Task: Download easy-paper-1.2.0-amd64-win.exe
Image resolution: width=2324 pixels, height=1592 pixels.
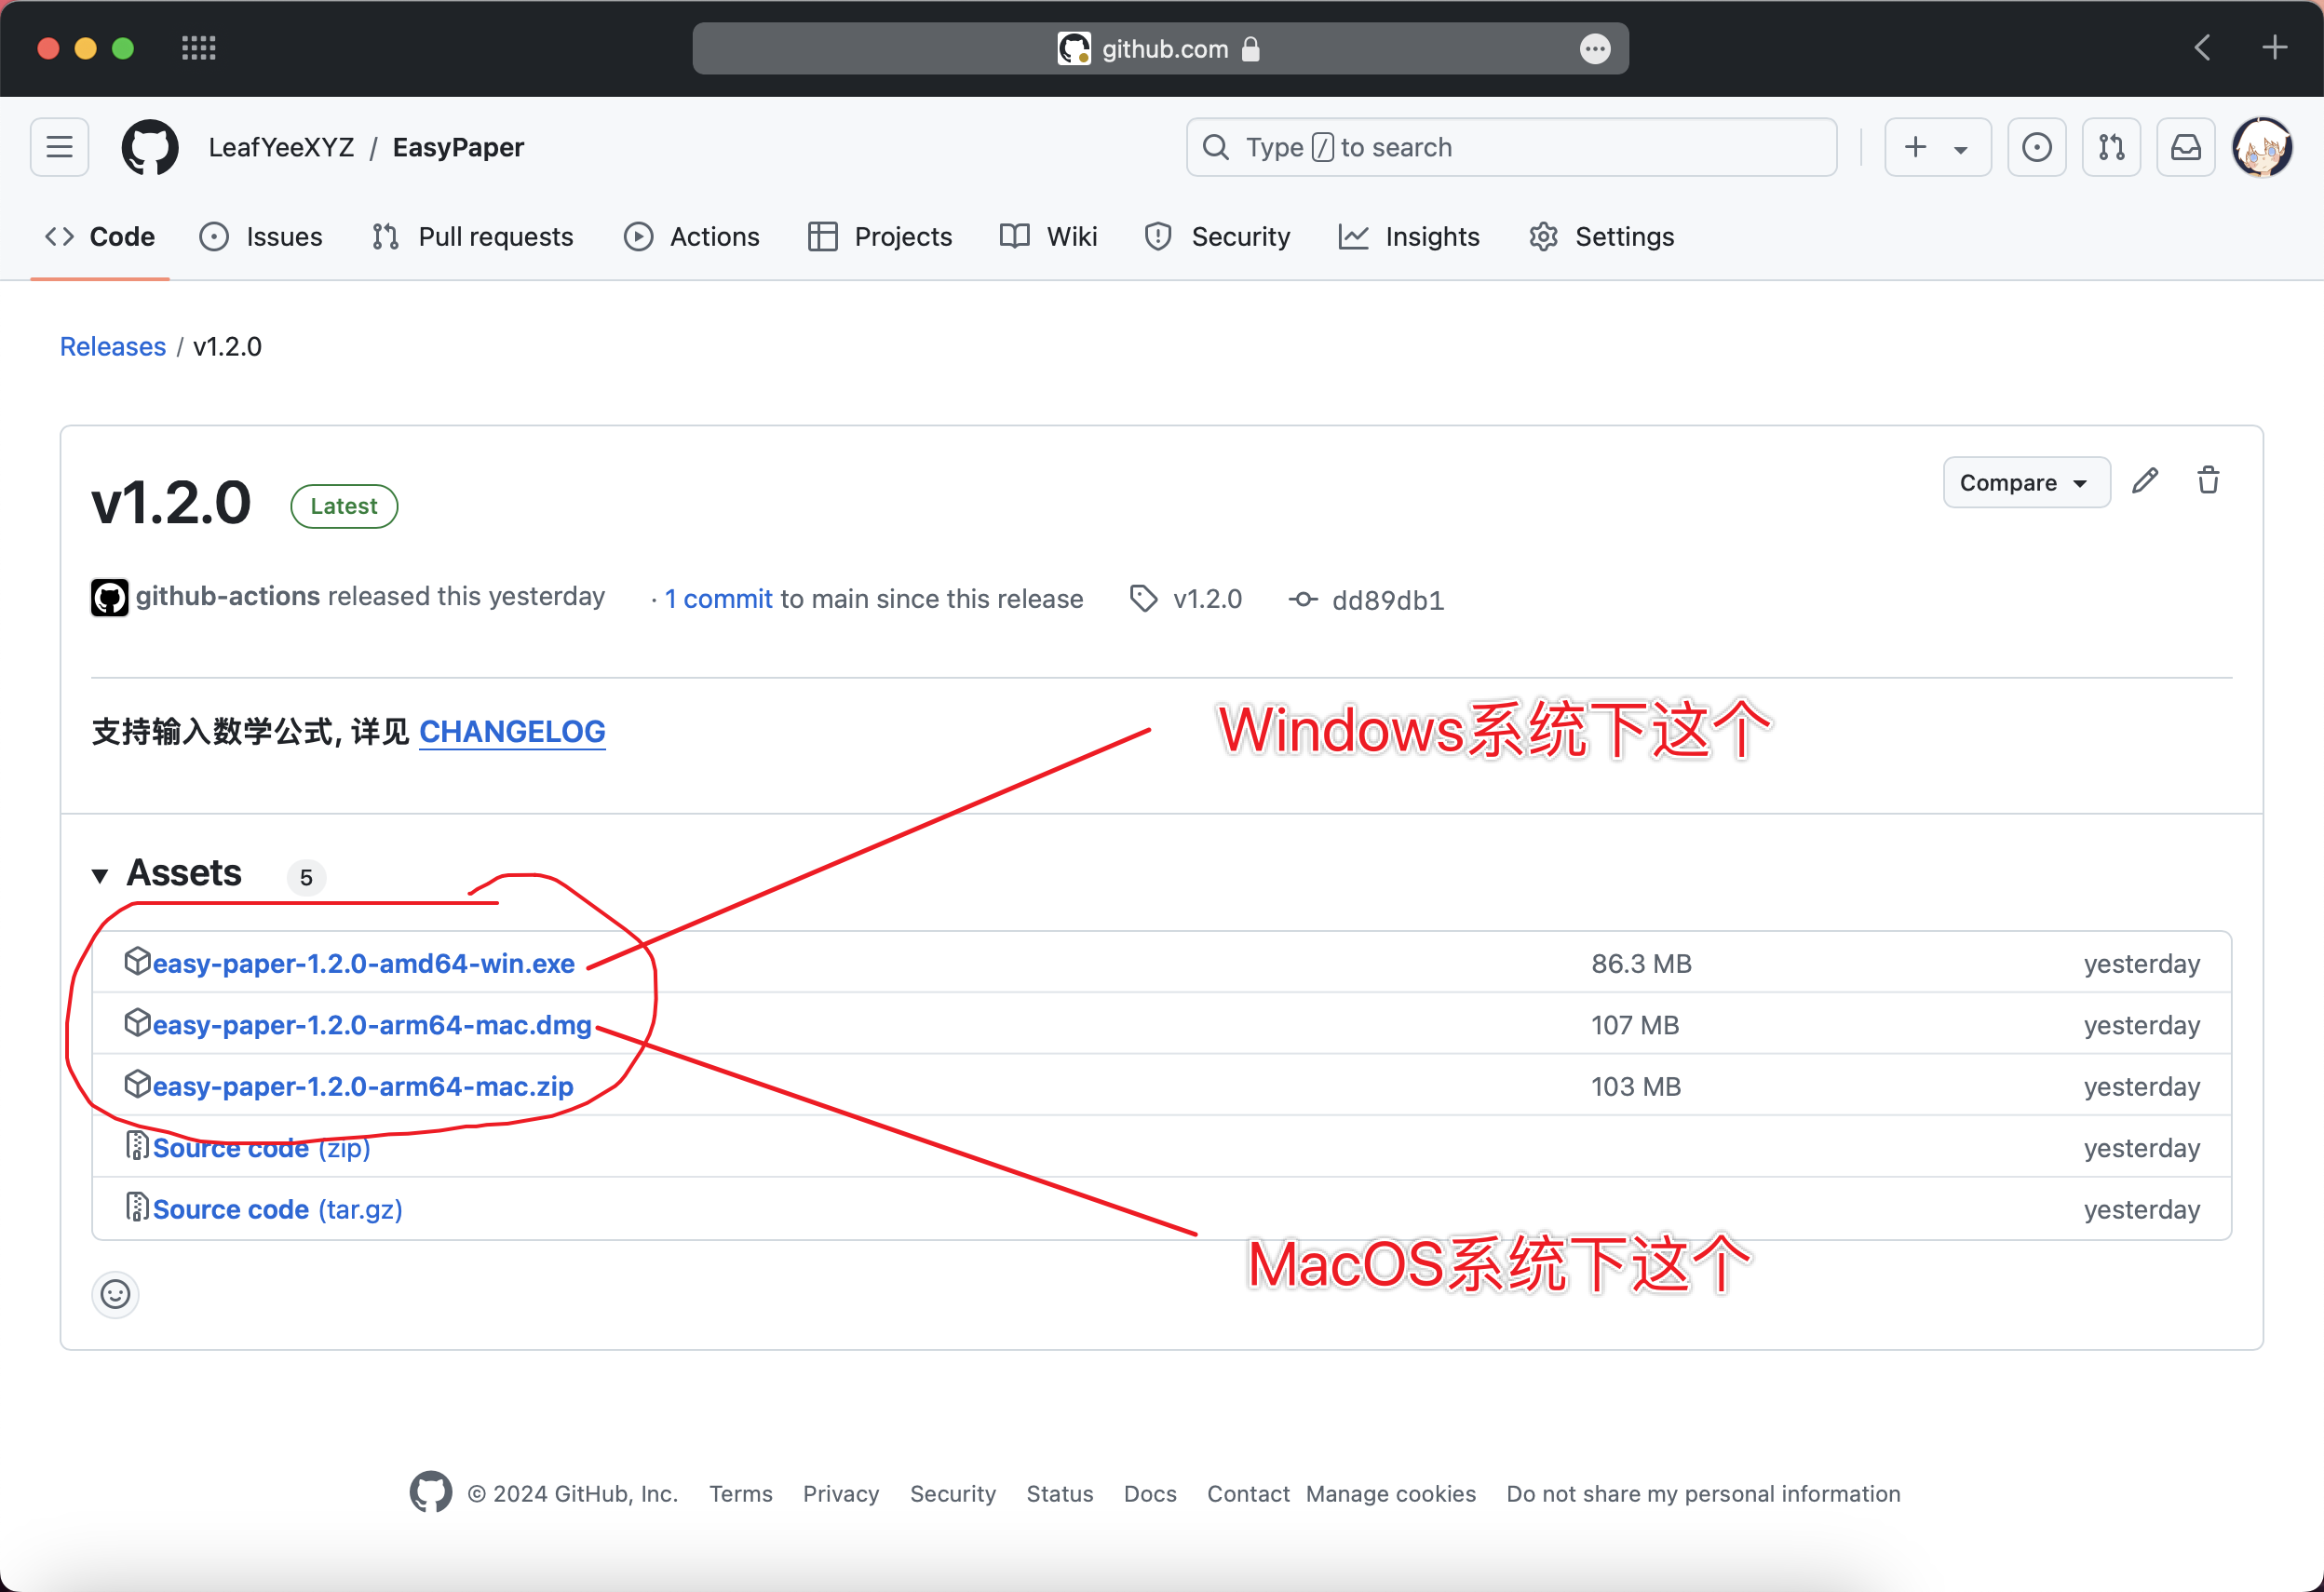Action: [x=364, y=963]
